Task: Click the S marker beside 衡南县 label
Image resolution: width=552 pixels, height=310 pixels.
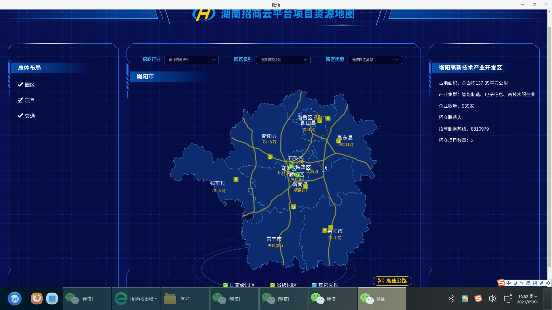Action: (306, 187)
